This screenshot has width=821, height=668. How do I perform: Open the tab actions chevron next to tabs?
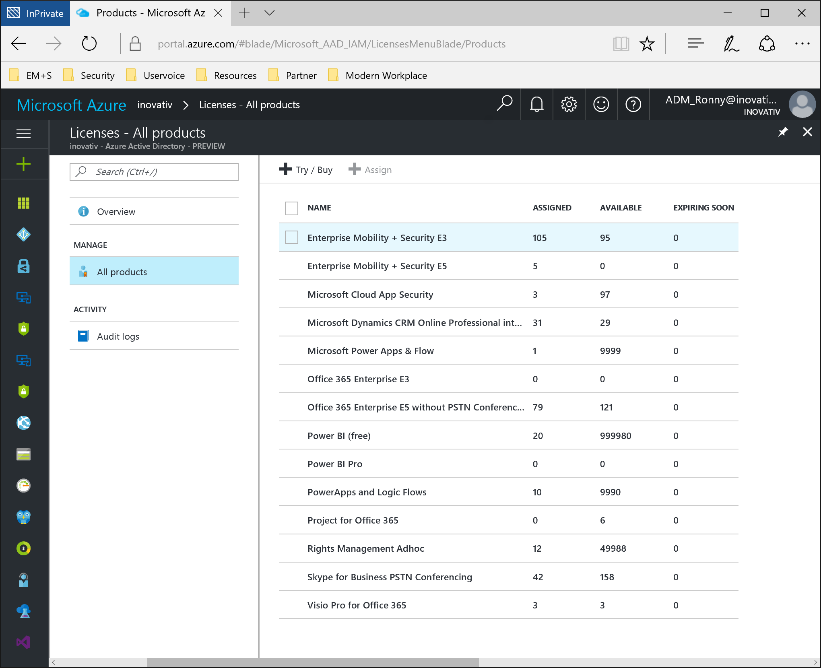pyautogui.click(x=269, y=13)
